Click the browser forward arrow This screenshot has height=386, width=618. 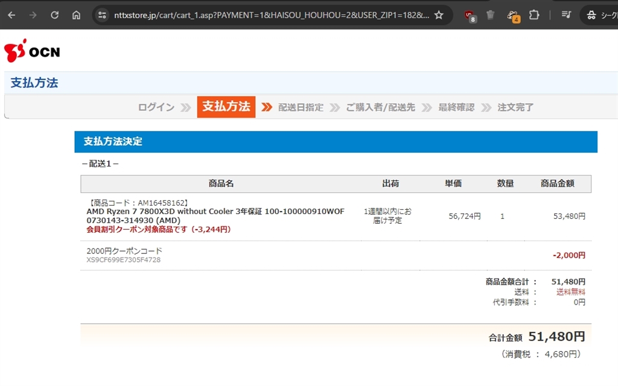(x=33, y=15)
